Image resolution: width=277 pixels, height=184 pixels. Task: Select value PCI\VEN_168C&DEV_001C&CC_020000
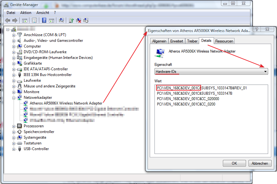(188, 99)
